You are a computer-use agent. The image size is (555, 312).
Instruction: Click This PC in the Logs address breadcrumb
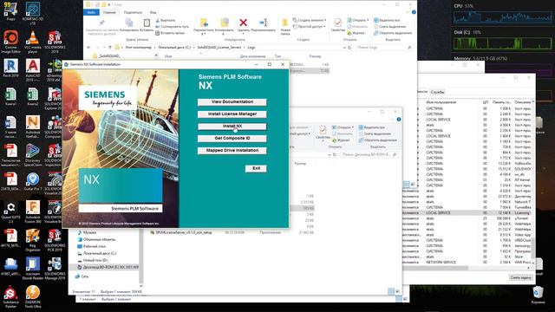(138, 48)
